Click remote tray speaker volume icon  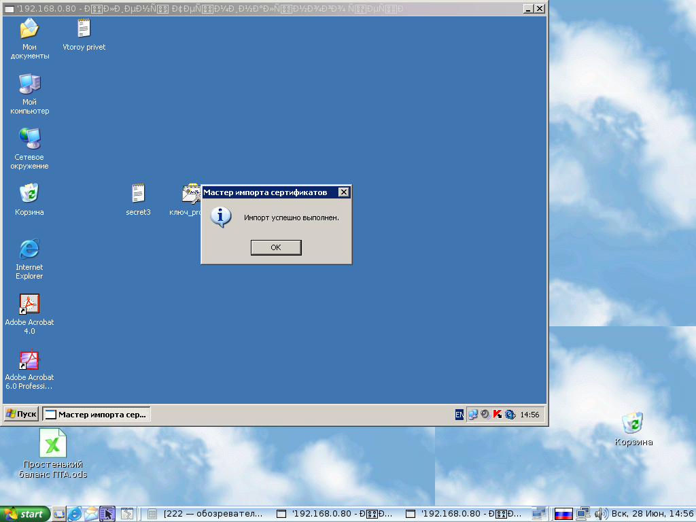[485, 415]
